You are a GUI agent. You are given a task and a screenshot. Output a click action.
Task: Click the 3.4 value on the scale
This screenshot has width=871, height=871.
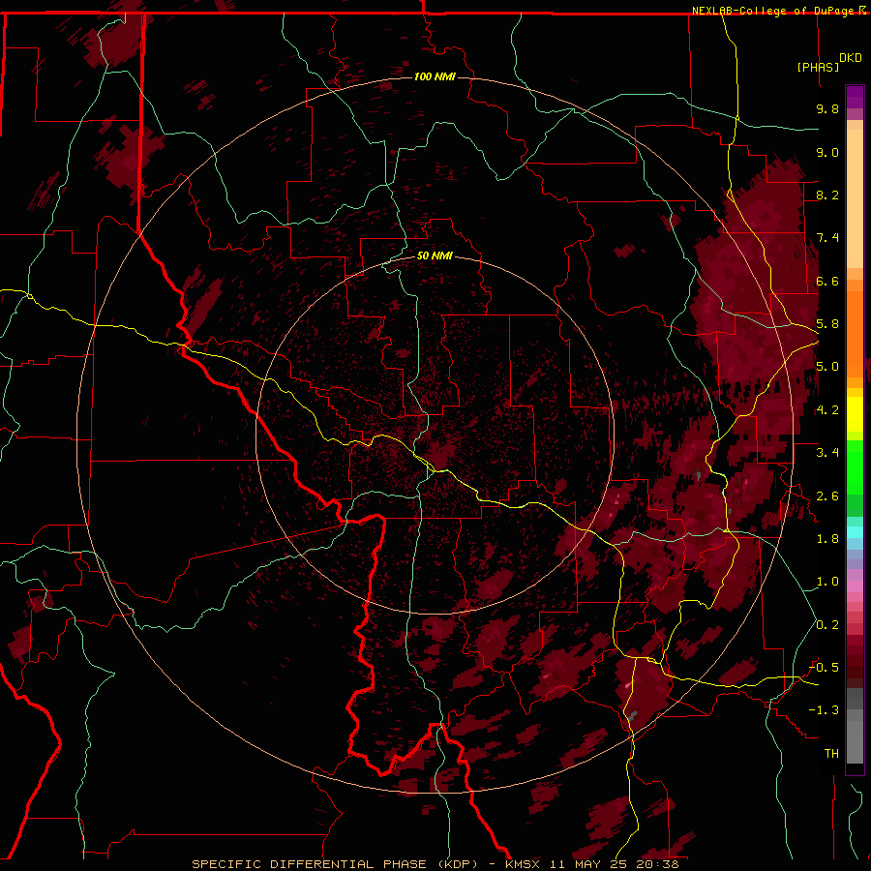[x=827, y=453]
